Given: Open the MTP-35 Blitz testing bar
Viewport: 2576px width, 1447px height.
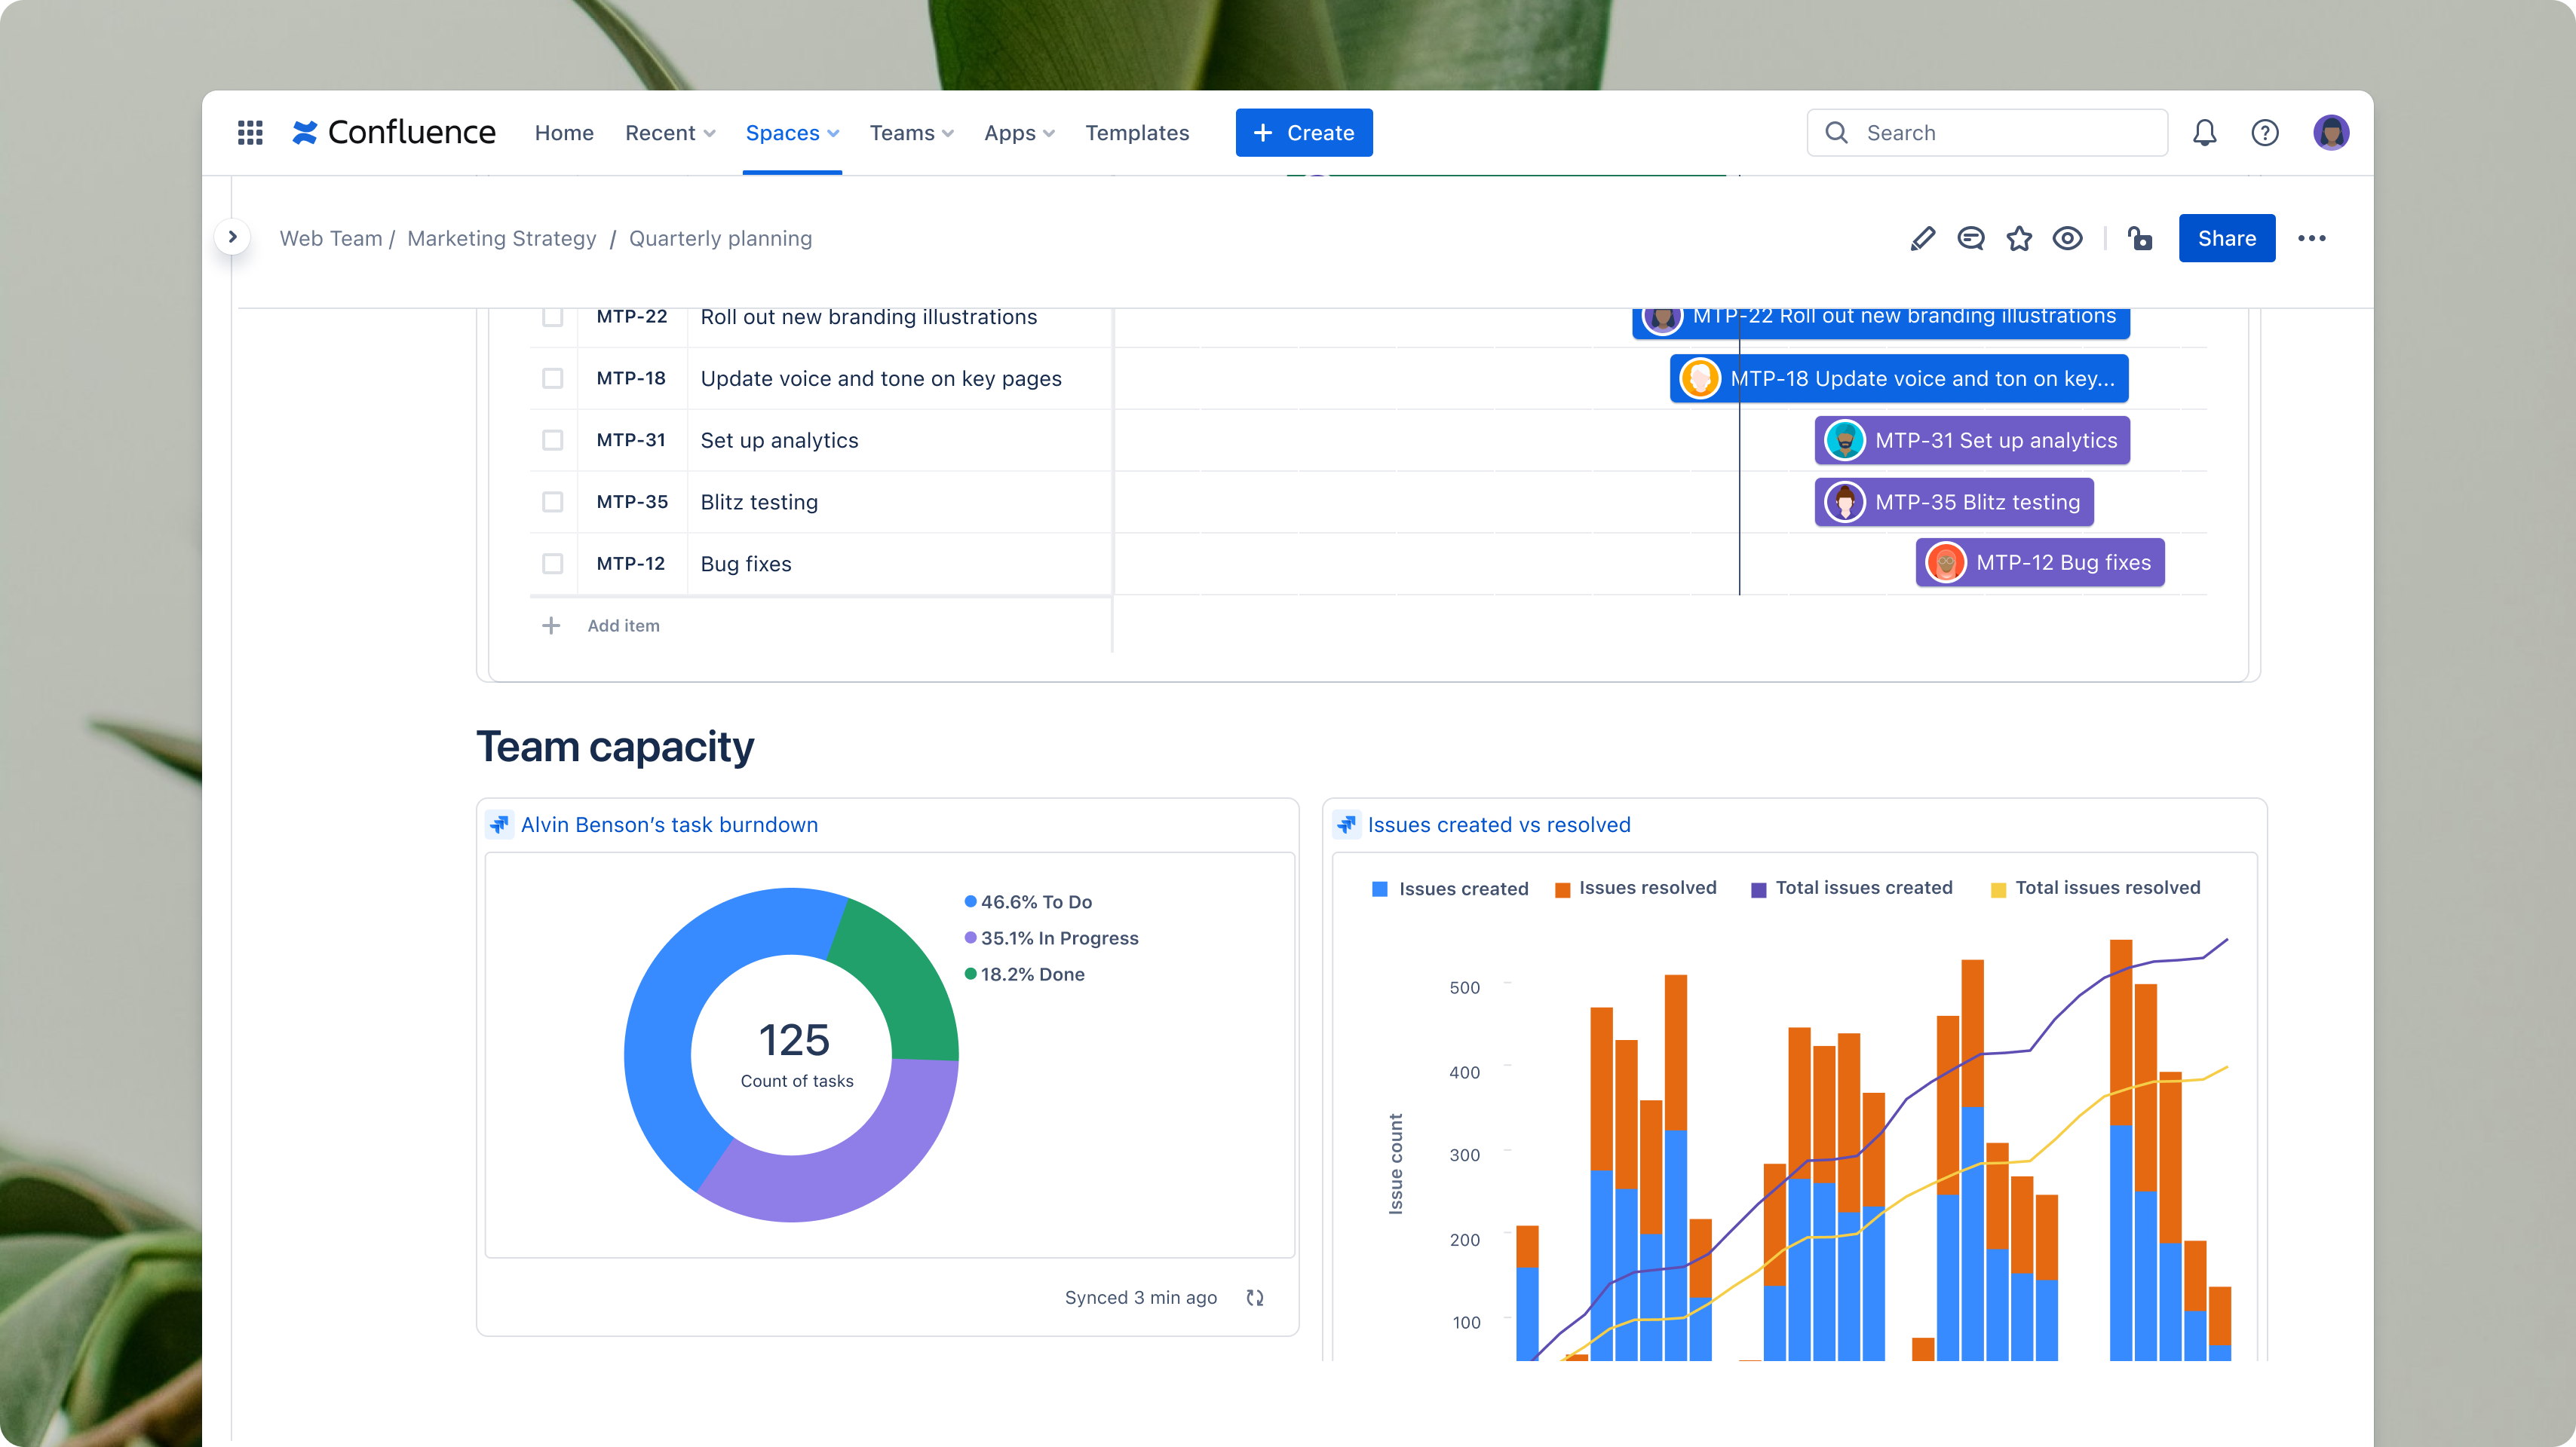Looking at the screenshot, I should (1954, 502).
